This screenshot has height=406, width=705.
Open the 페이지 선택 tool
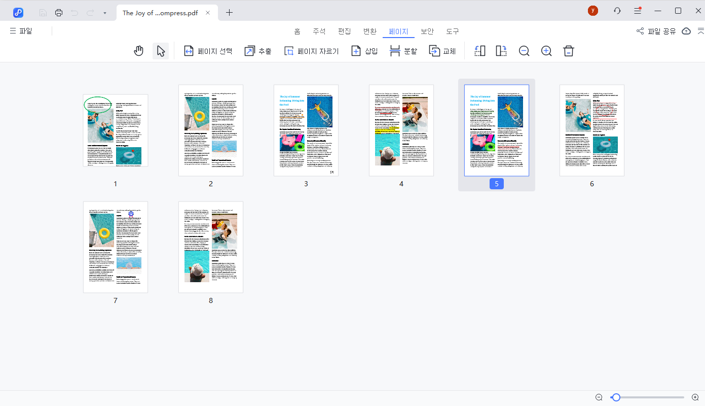click(x=208, y=50)
